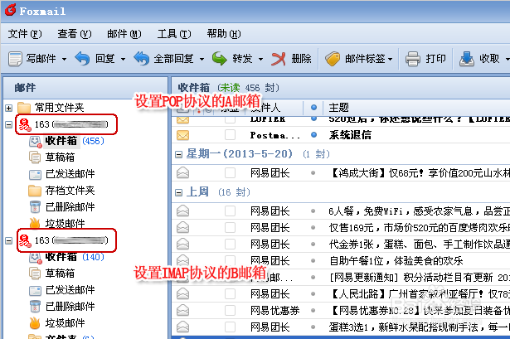Click opened envelope icon of 【鸿成大街】 email
Screen dimensions: 510x339
pyautogui.click(x=182, y=173)
